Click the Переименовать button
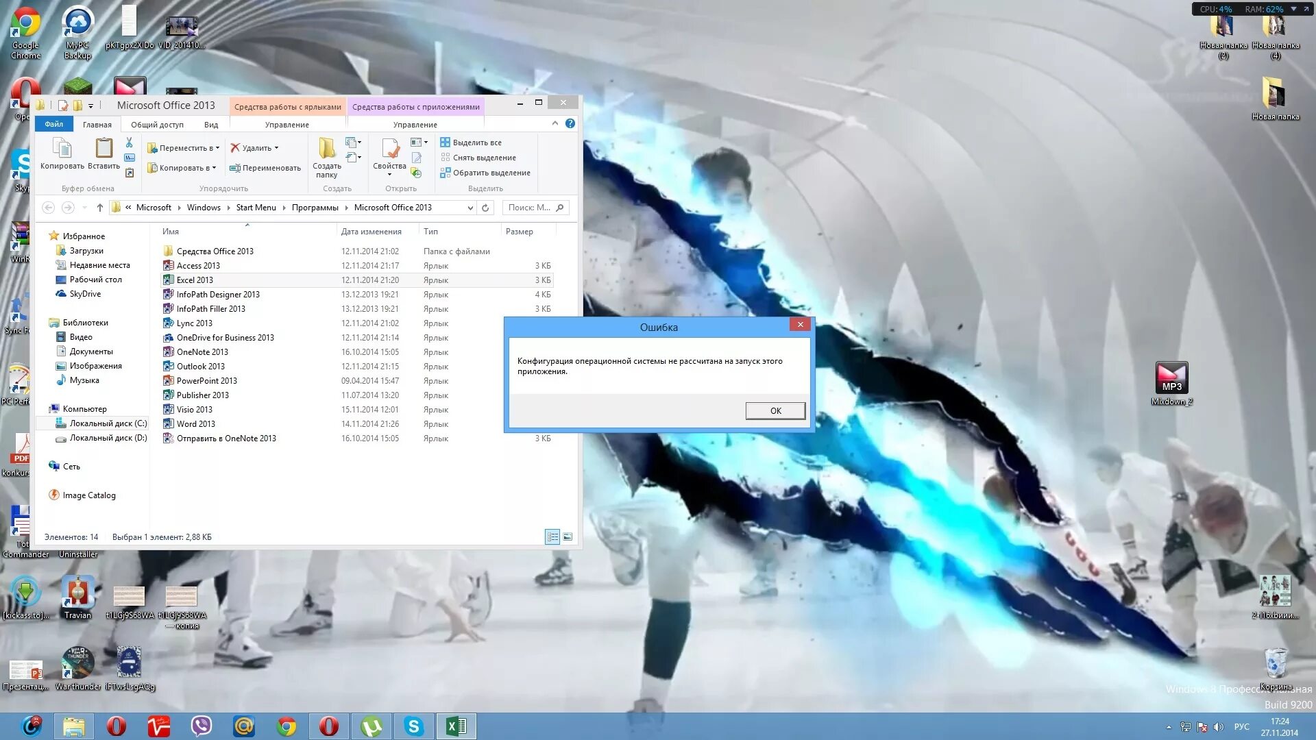 click(265, 168)
